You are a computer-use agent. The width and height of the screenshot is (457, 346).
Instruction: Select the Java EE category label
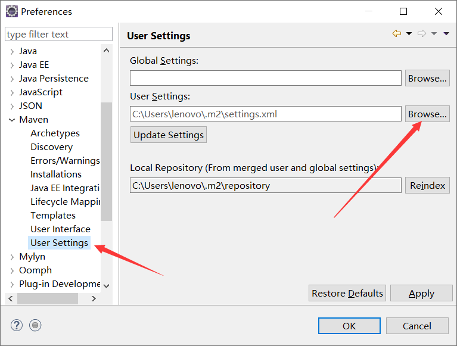[34, 65]
